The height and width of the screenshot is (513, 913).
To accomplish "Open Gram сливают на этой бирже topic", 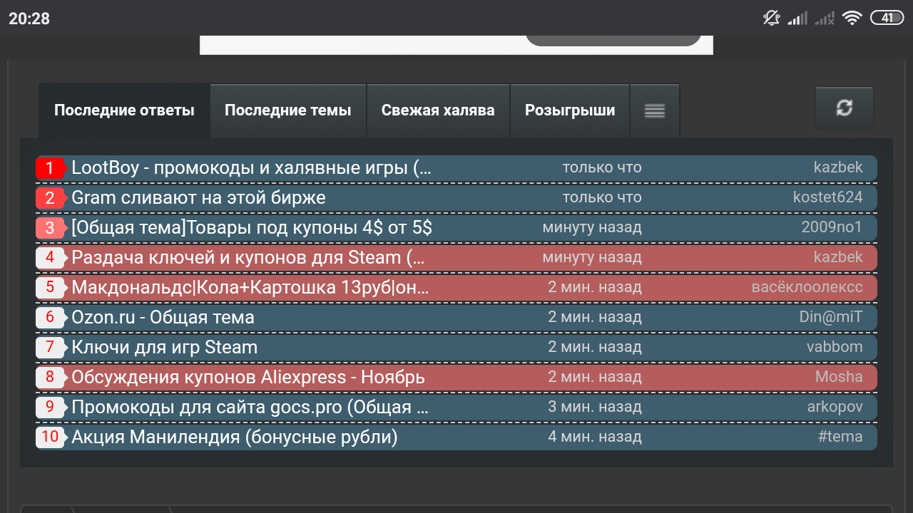I will (198, 198).
